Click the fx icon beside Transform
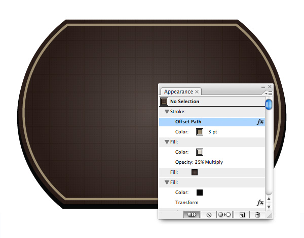 click(x=260, y=203)
